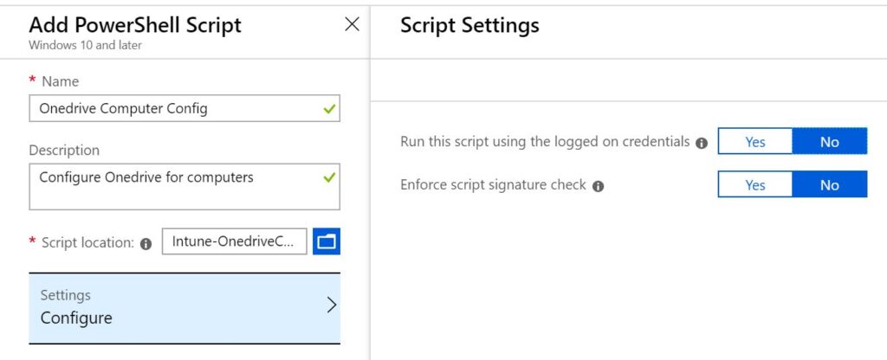Close the Add PowerShell Script blade
Image resolution: width=887 pixels, height=360 pixels.
coord(352,24)
